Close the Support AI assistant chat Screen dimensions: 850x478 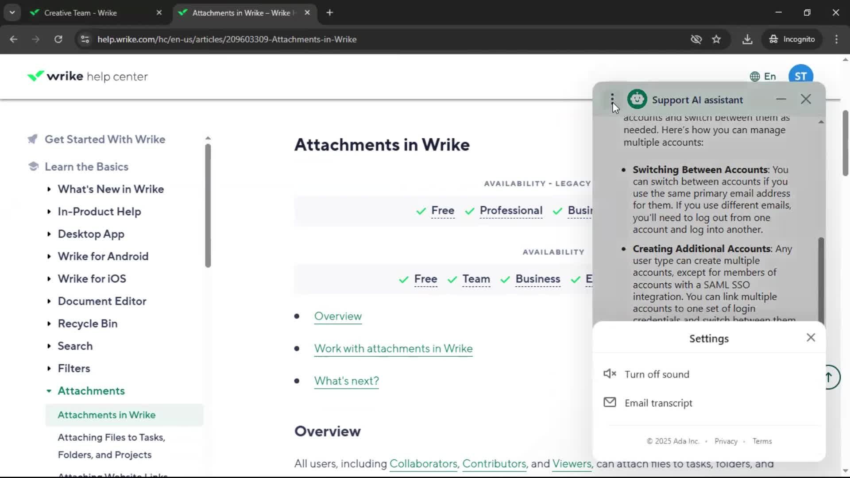click(806, 99)
